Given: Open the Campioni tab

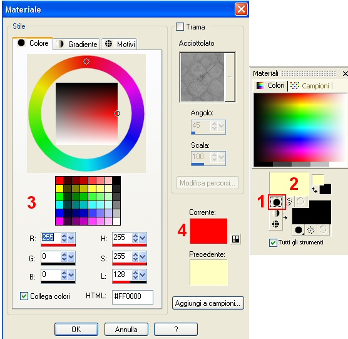Looking at the screenshot, I should click(310, 86).
